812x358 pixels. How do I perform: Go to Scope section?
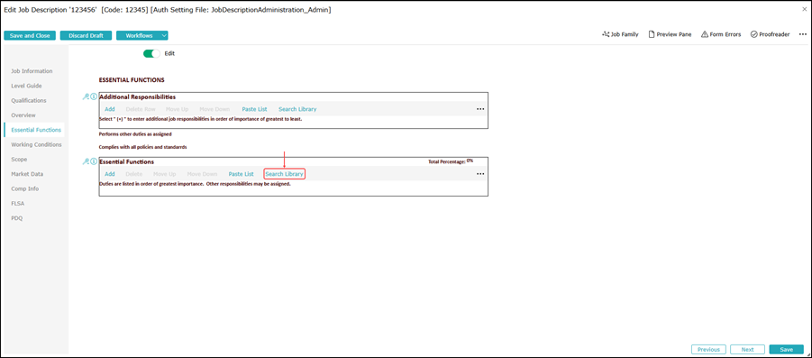(19, 159)
